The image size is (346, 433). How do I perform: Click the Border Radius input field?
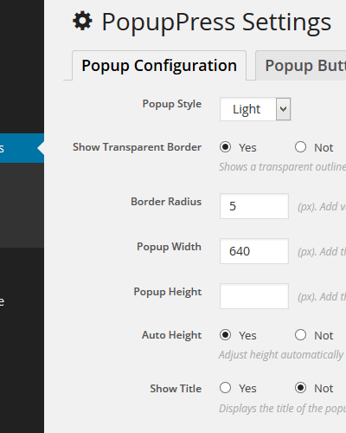pos(254,206)
